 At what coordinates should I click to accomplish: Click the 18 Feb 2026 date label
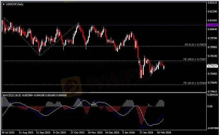click(163, 133)
